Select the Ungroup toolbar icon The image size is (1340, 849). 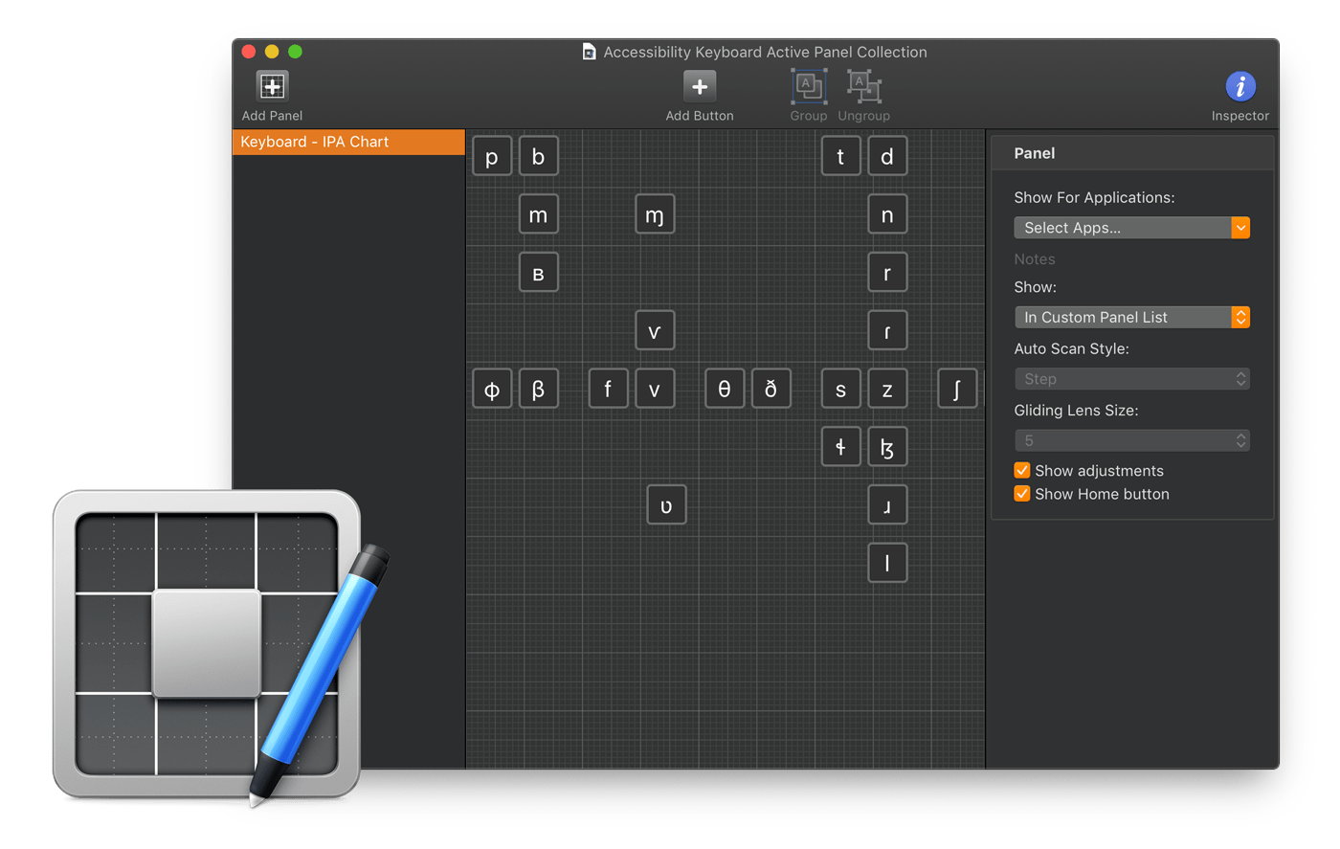pos(863,88)
